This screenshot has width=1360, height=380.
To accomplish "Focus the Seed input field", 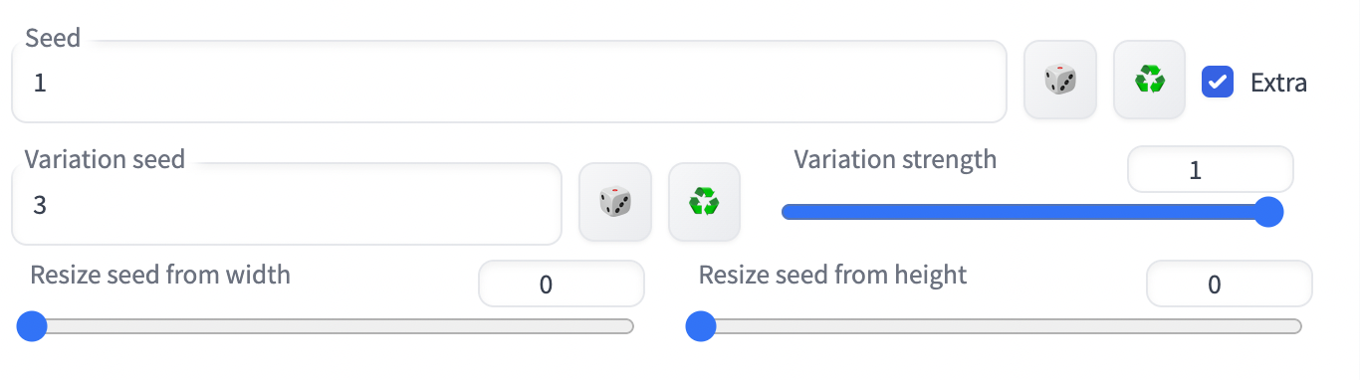I will 509,82.
